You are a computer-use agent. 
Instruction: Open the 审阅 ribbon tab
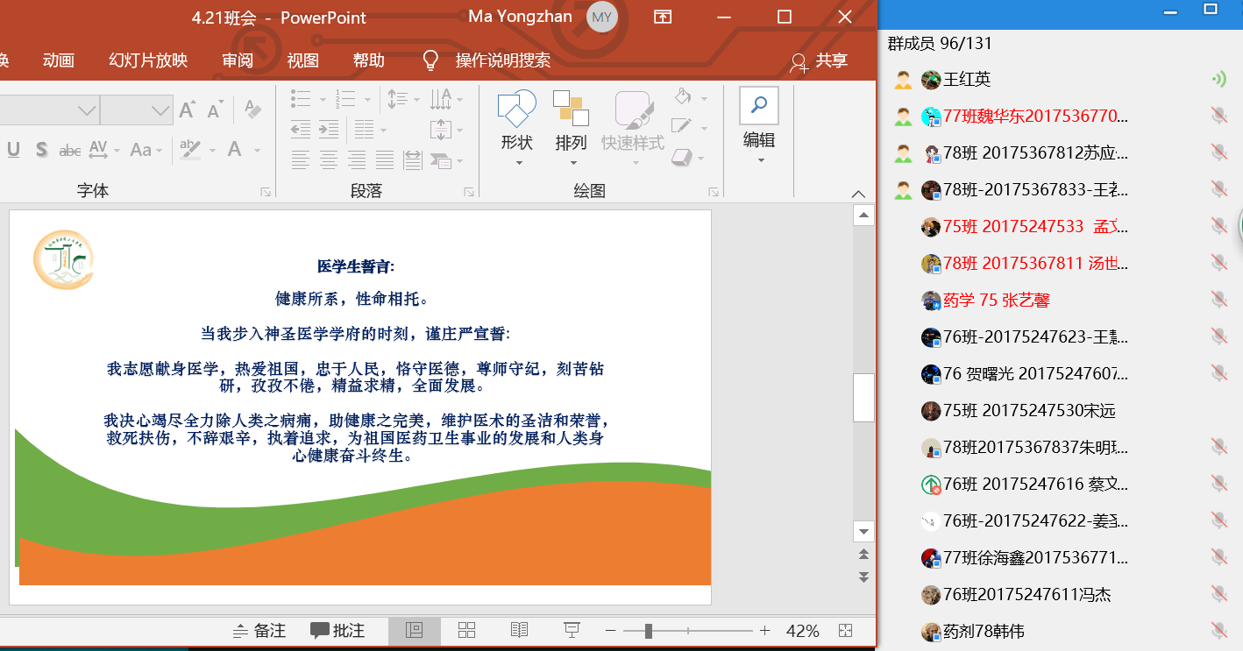tap(238, 60)
